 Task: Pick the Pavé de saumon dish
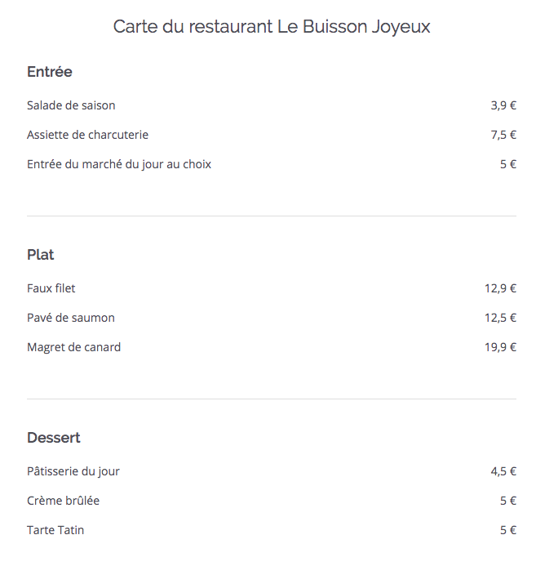coord(71,318)
